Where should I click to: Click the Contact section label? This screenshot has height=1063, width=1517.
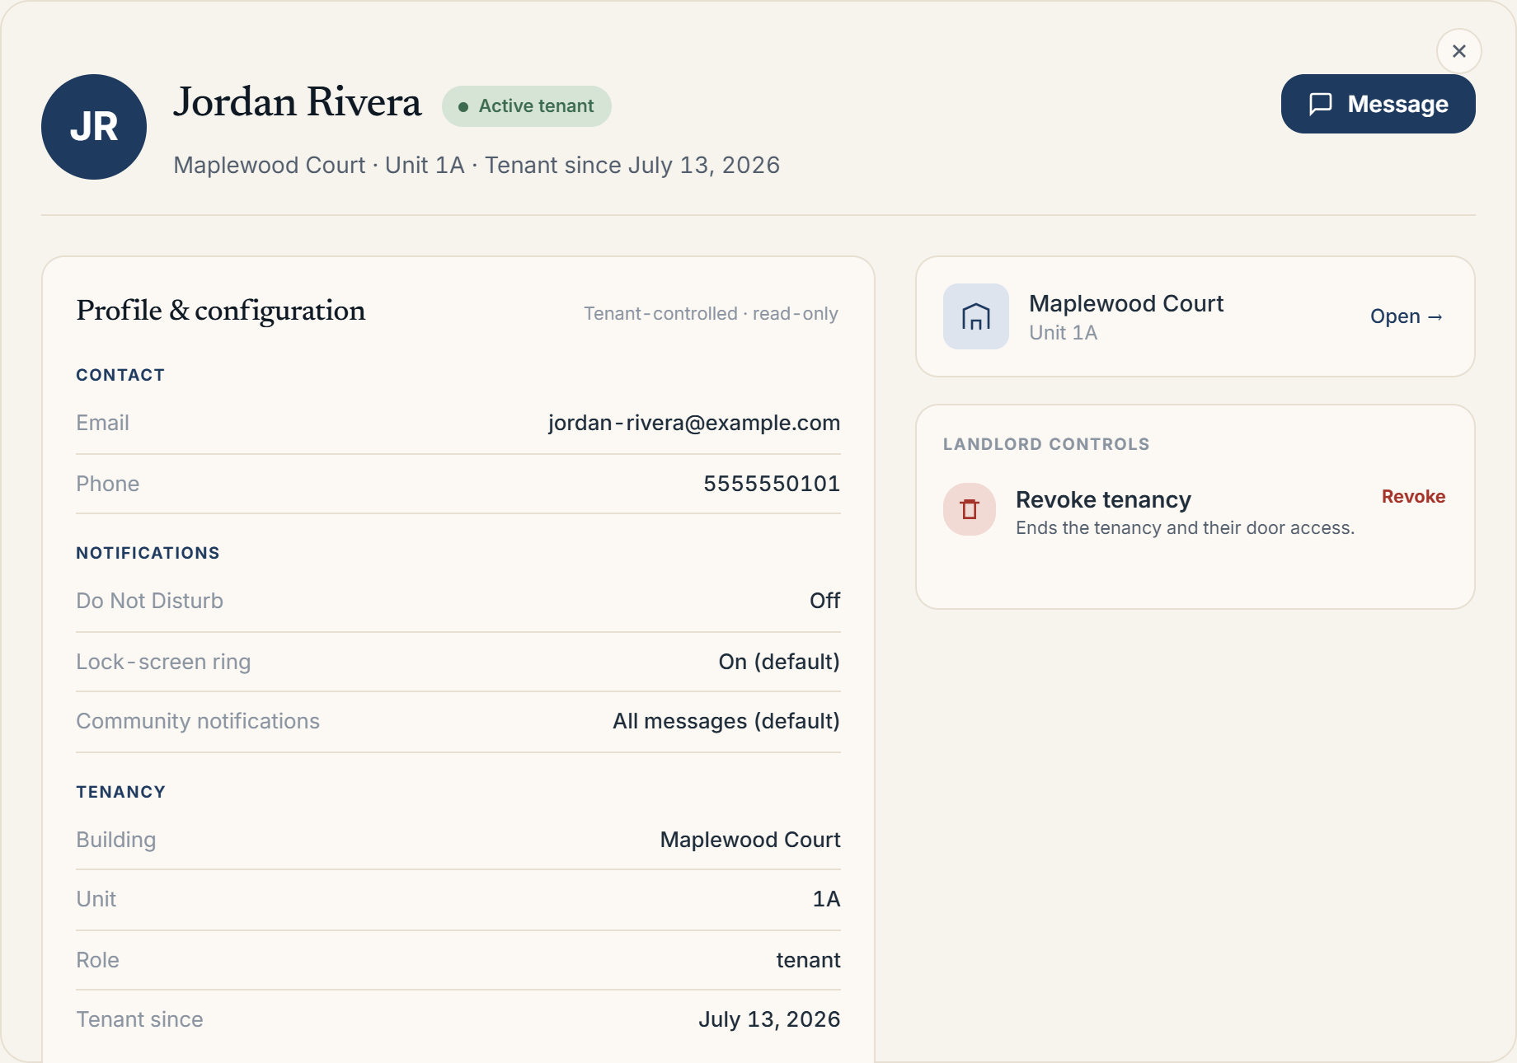coord(120,375)
